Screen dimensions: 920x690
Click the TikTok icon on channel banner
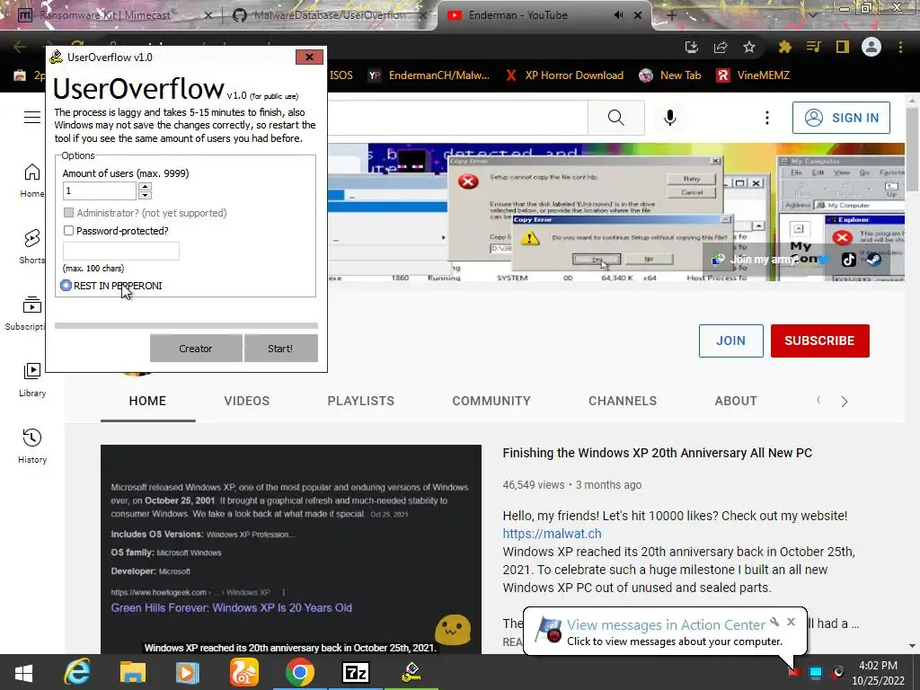[x=848, y=260]
